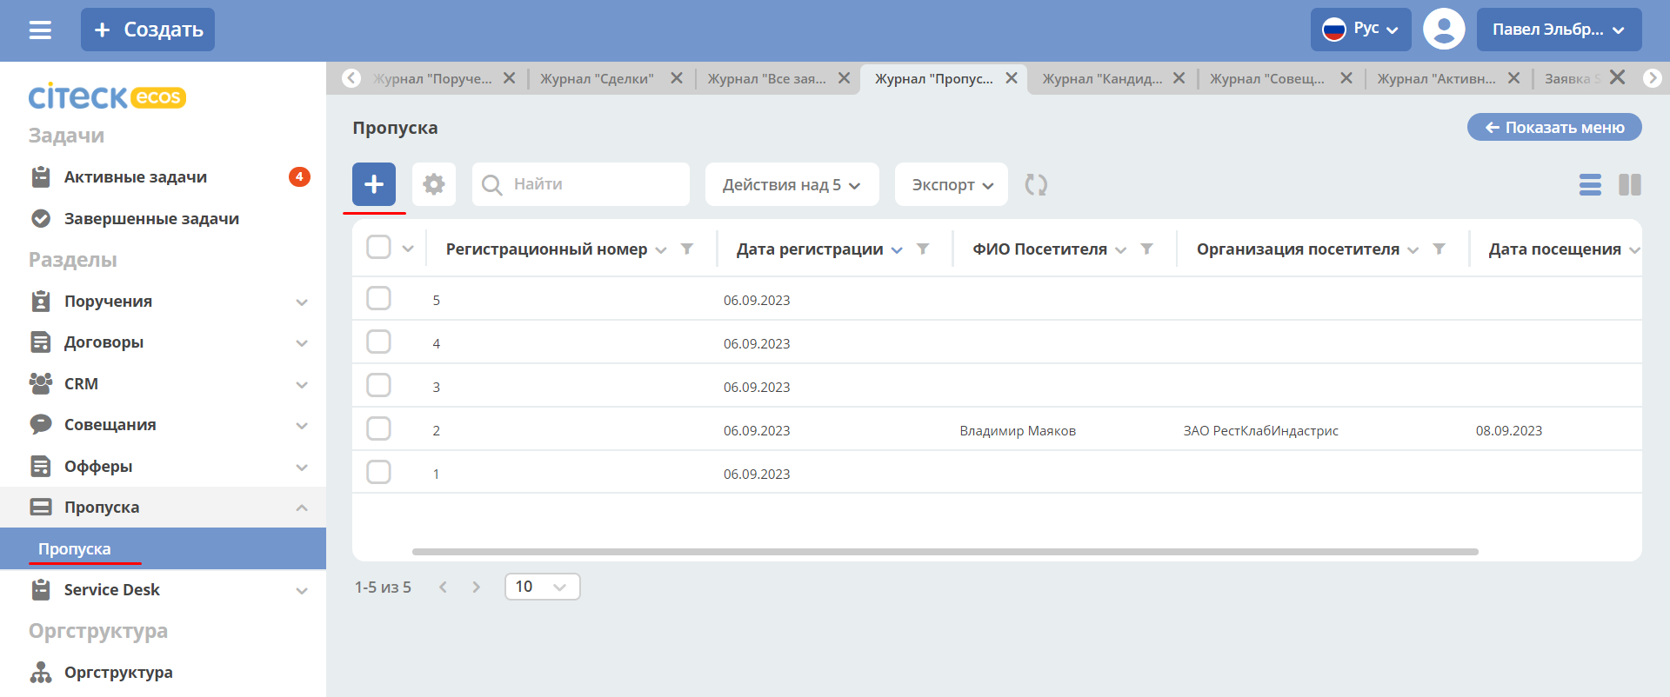Image resolution: width=1670 pixels, height=697 pixels.
Task: Open the Рус language dropdown
Action: [x=1361, y=30]
